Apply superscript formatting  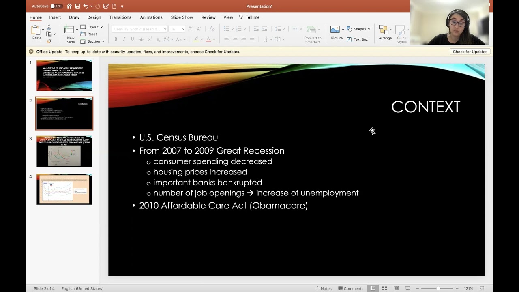click(x=150, y=39)
